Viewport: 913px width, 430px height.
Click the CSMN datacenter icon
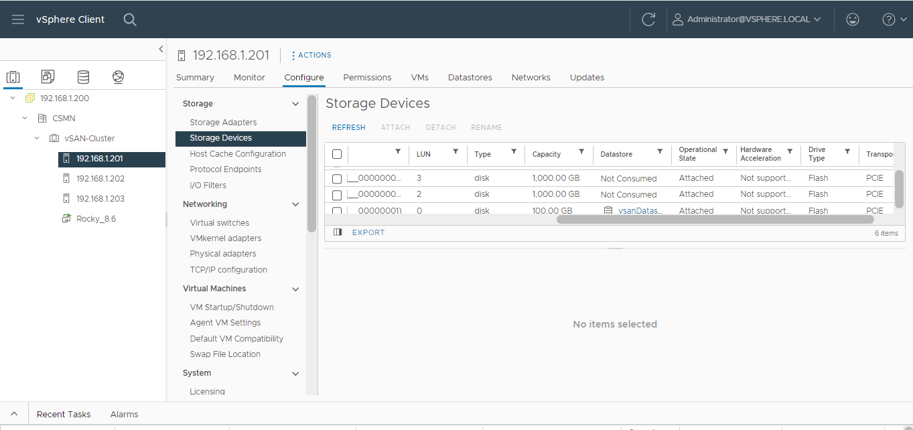point(42,118)
